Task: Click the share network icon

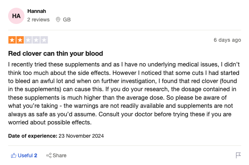Action: (x=48, y=155)
